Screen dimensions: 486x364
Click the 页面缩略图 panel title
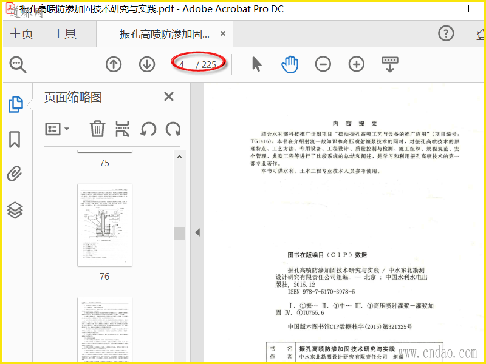73,97
